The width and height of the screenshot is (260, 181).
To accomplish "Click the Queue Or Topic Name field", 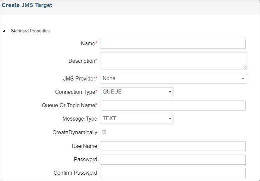I will click(x=173, y=106).
